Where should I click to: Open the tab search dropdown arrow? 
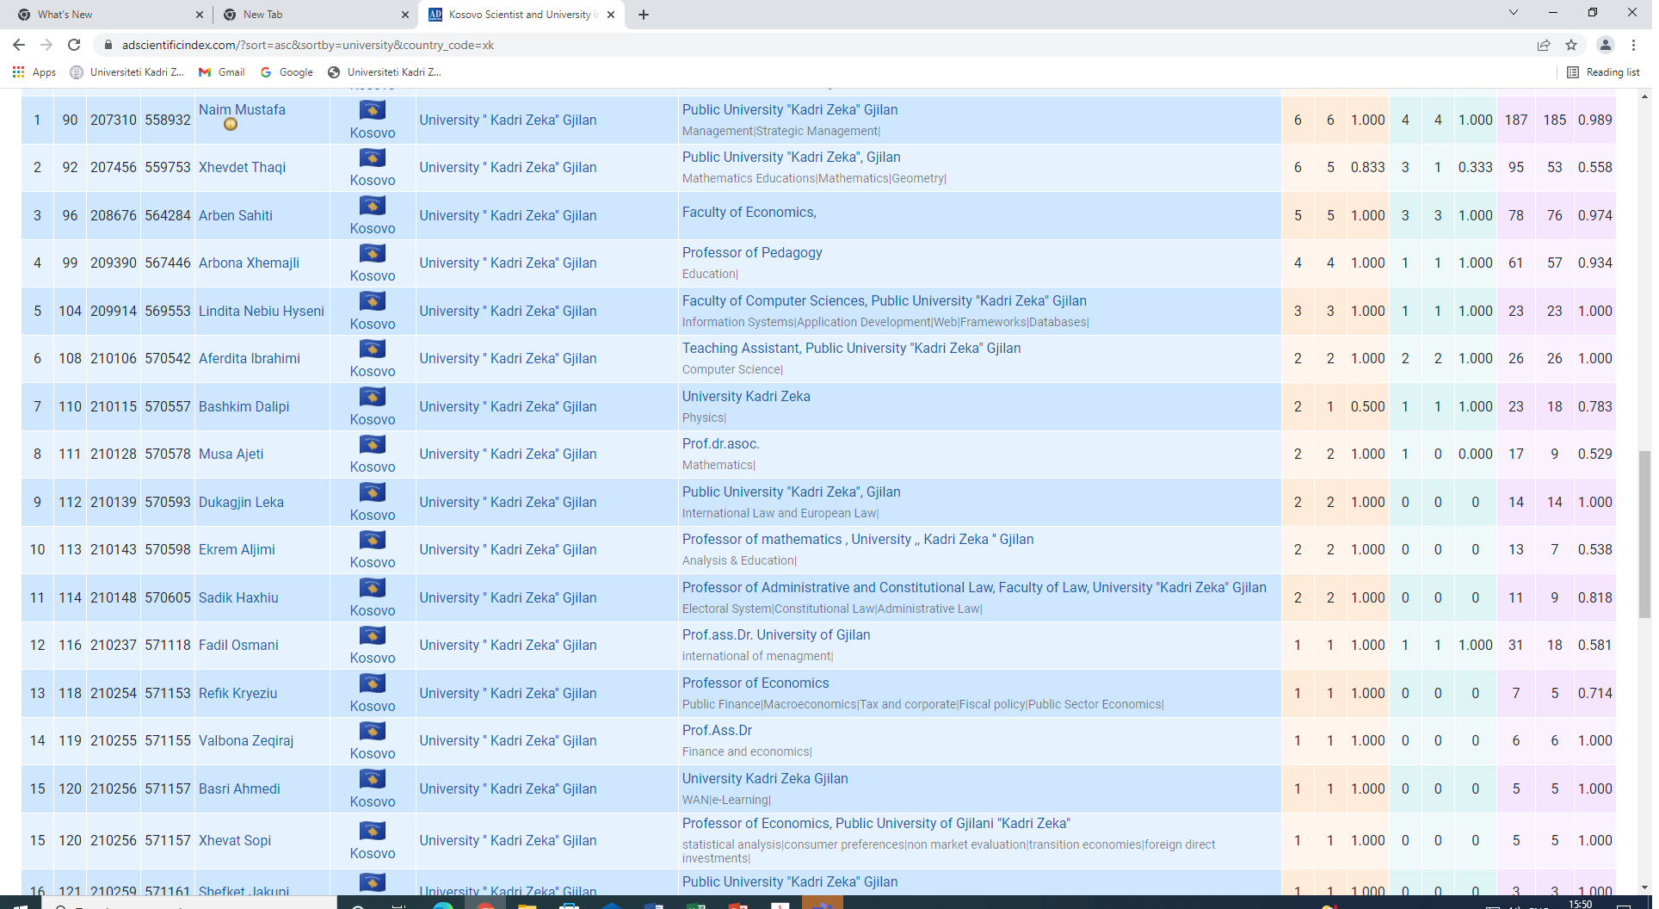tap(1514, 13)
